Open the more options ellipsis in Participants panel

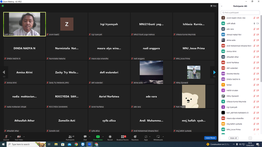[250, 138]
